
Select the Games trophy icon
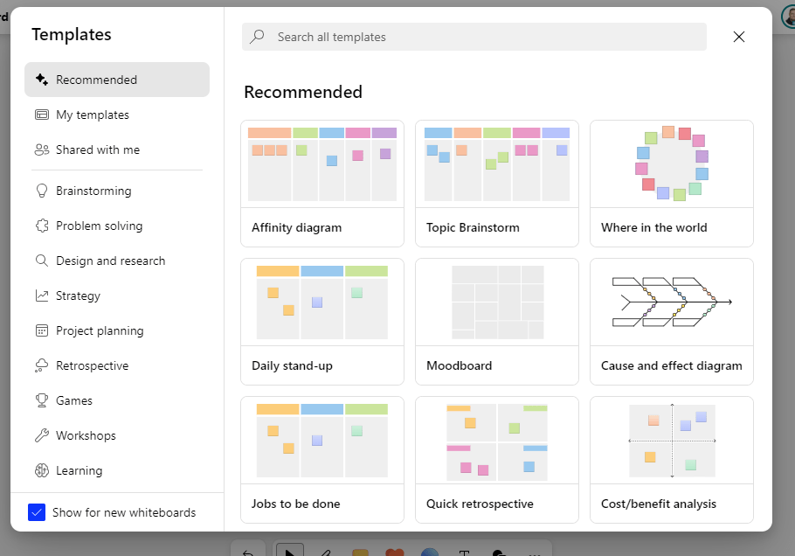(x=41, y=400)
